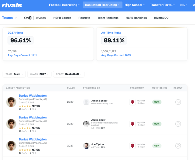Open Team Rankings
Screen dimensions: 195x160
(108, 18)
